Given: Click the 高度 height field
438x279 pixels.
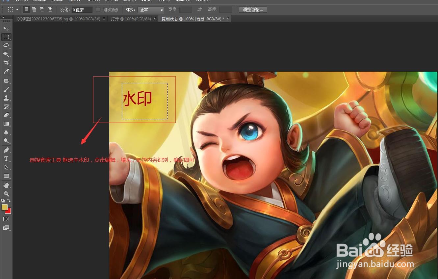Looking at the screenshot, I should [225, 10].
